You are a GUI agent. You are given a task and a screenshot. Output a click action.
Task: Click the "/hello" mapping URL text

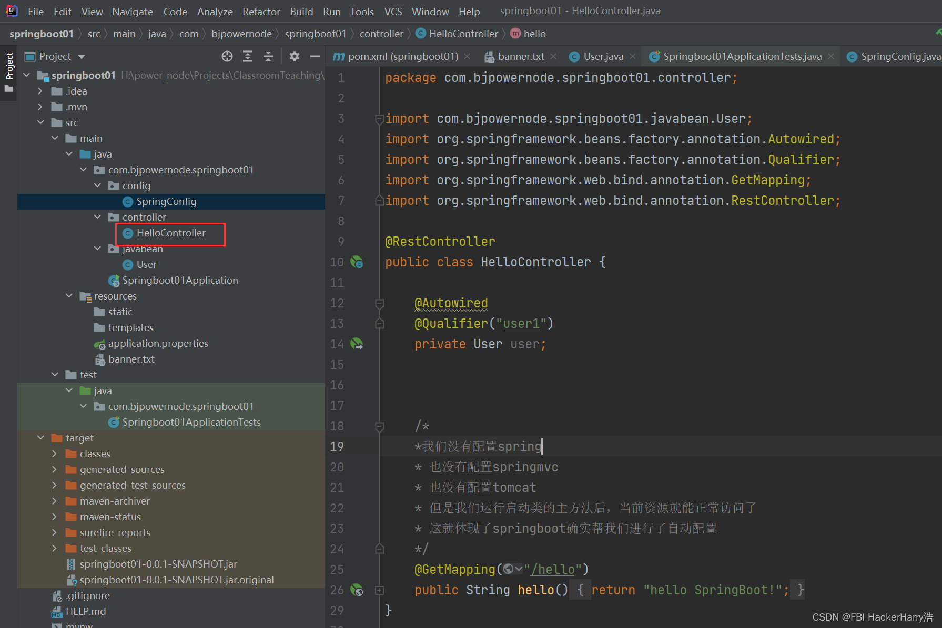(x=553, y=569)
